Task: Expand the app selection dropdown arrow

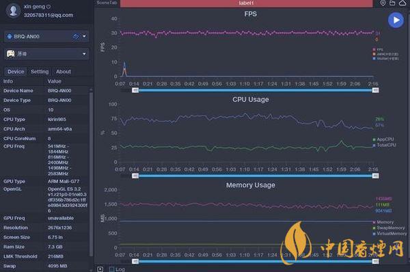Action: point(84,54)
